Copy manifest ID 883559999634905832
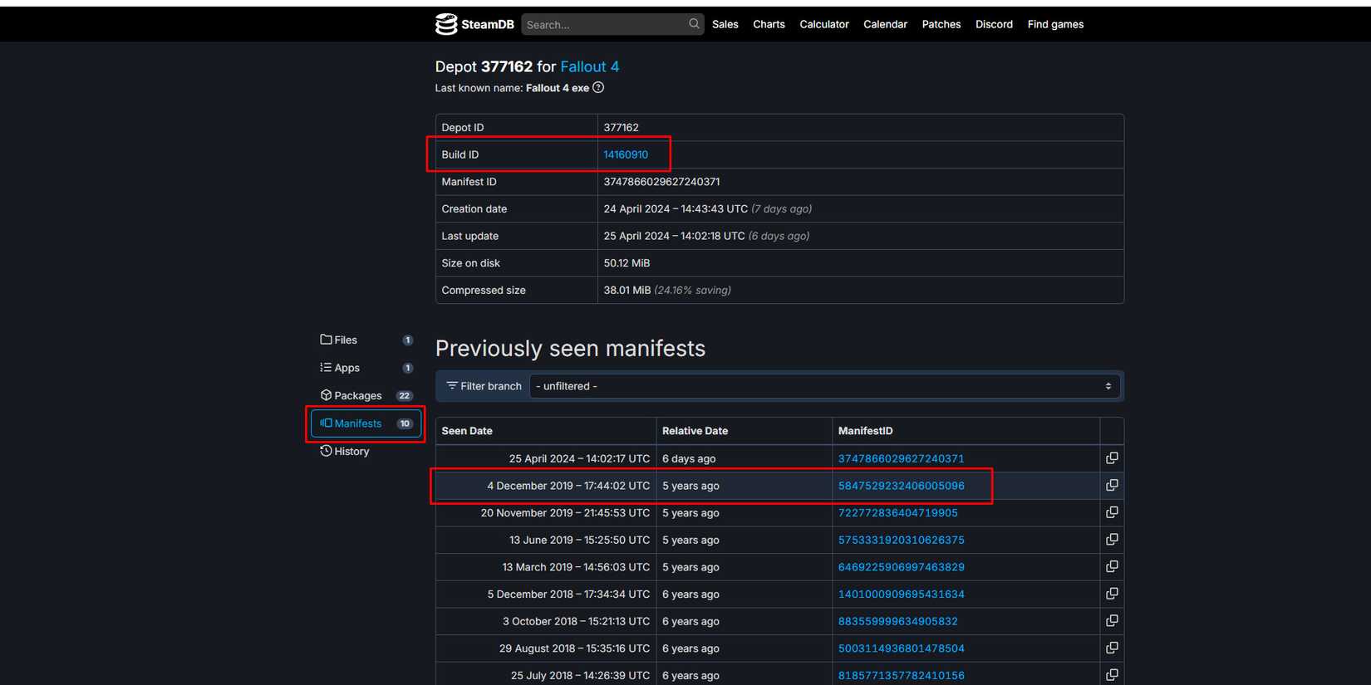1371x685 pixels. [1112, 621]
